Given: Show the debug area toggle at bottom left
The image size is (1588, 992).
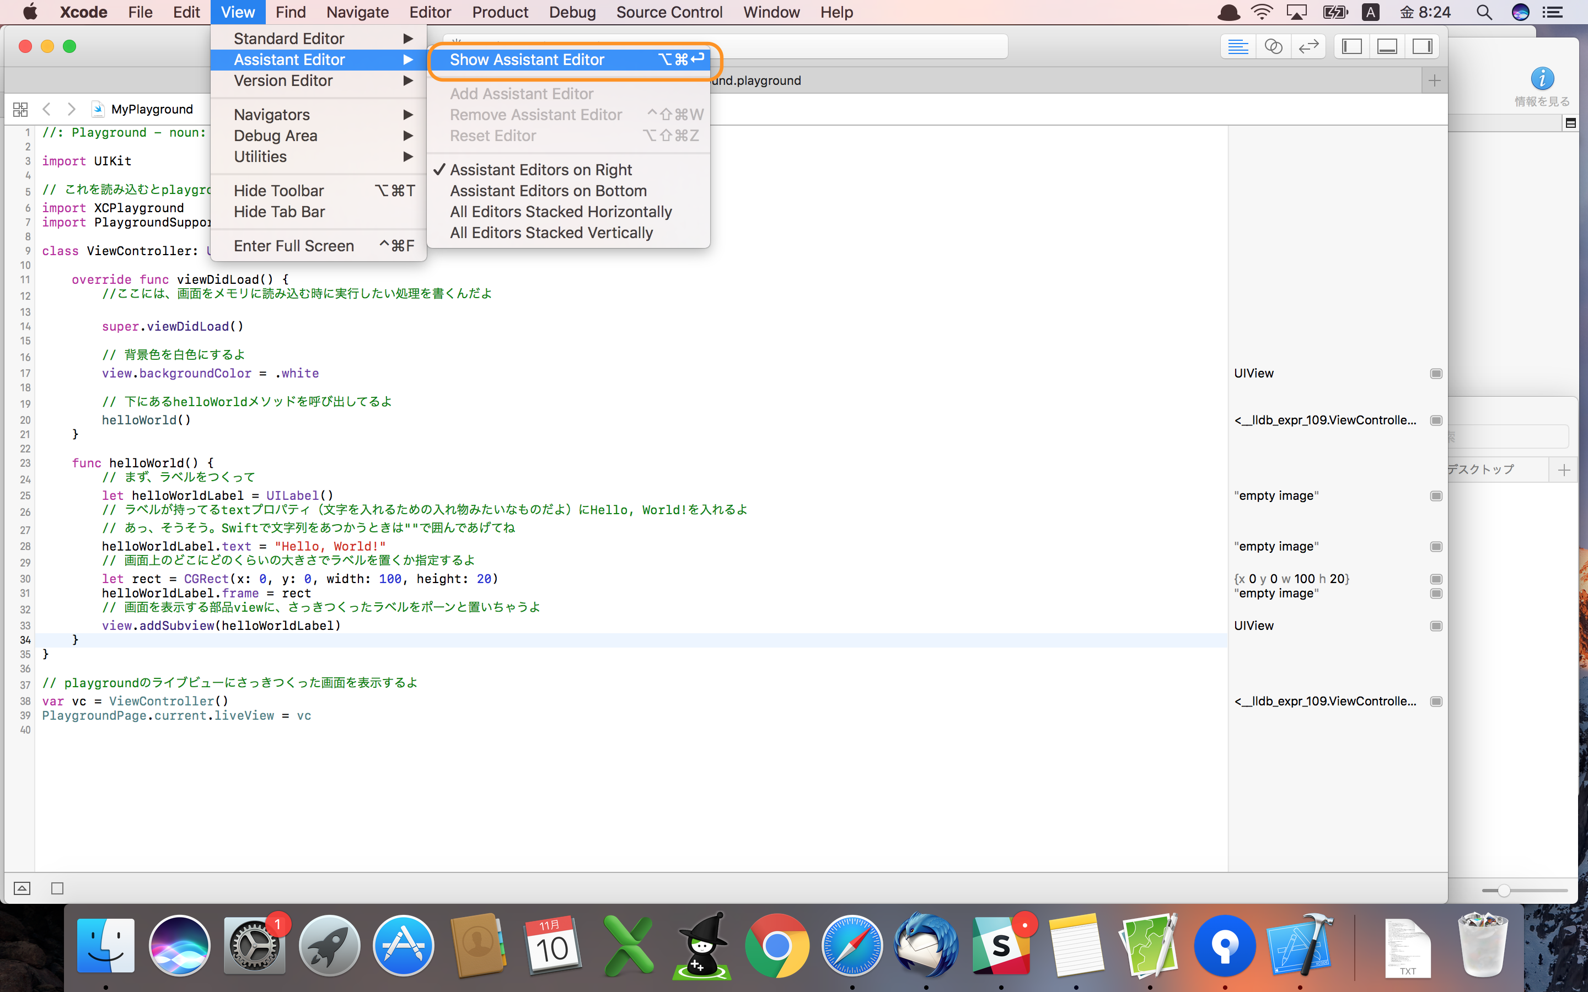Looking at the screenshot, I should pyautogui.click(x=22, y=888).
